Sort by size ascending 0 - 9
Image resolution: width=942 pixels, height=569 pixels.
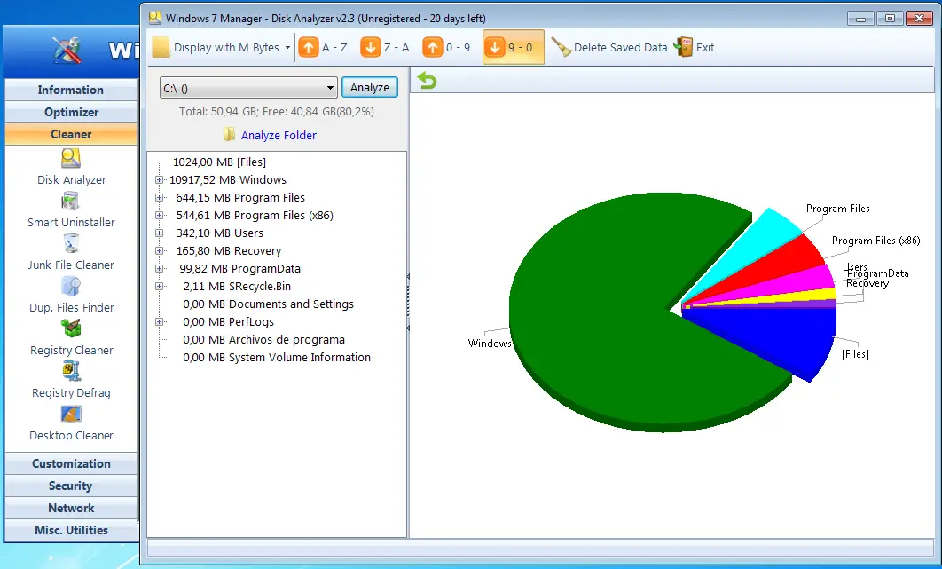446,48
